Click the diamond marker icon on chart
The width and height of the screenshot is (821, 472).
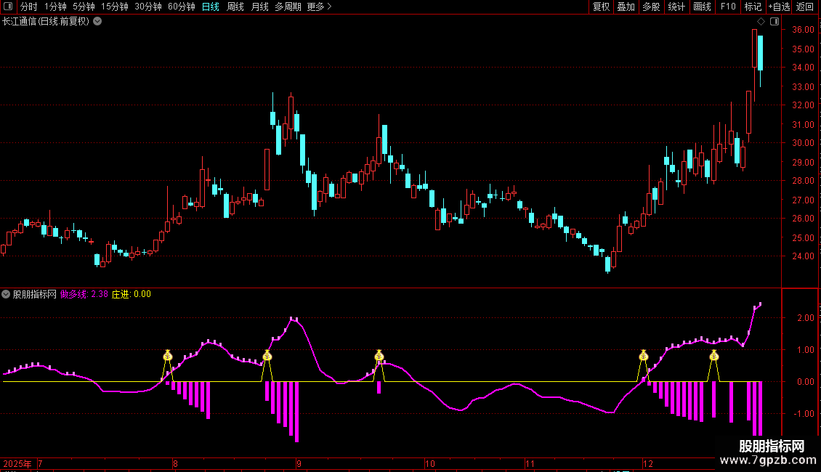(760, 21)
